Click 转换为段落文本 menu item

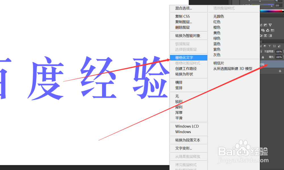pyautogui.click(x=188, y=140)
